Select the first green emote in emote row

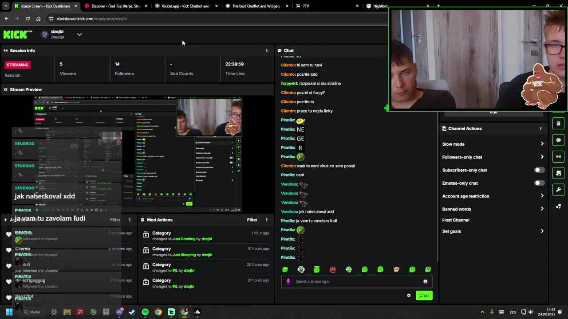[285, 269]
